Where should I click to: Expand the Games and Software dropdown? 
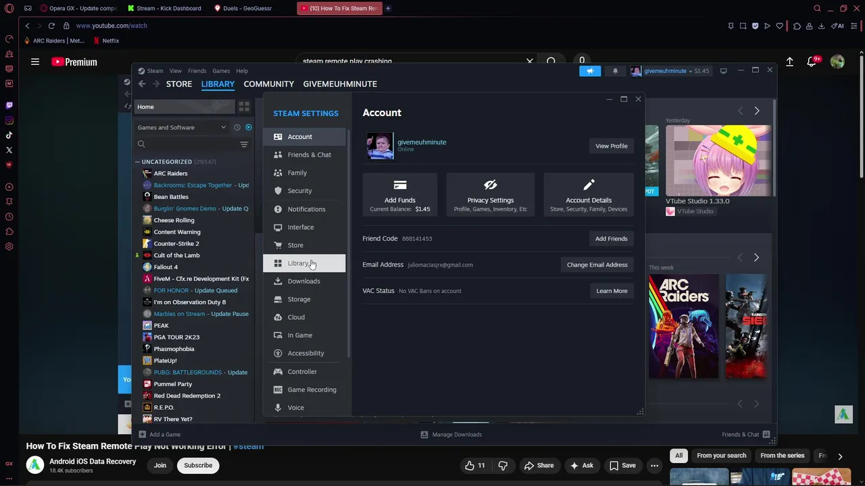point(182,128)
